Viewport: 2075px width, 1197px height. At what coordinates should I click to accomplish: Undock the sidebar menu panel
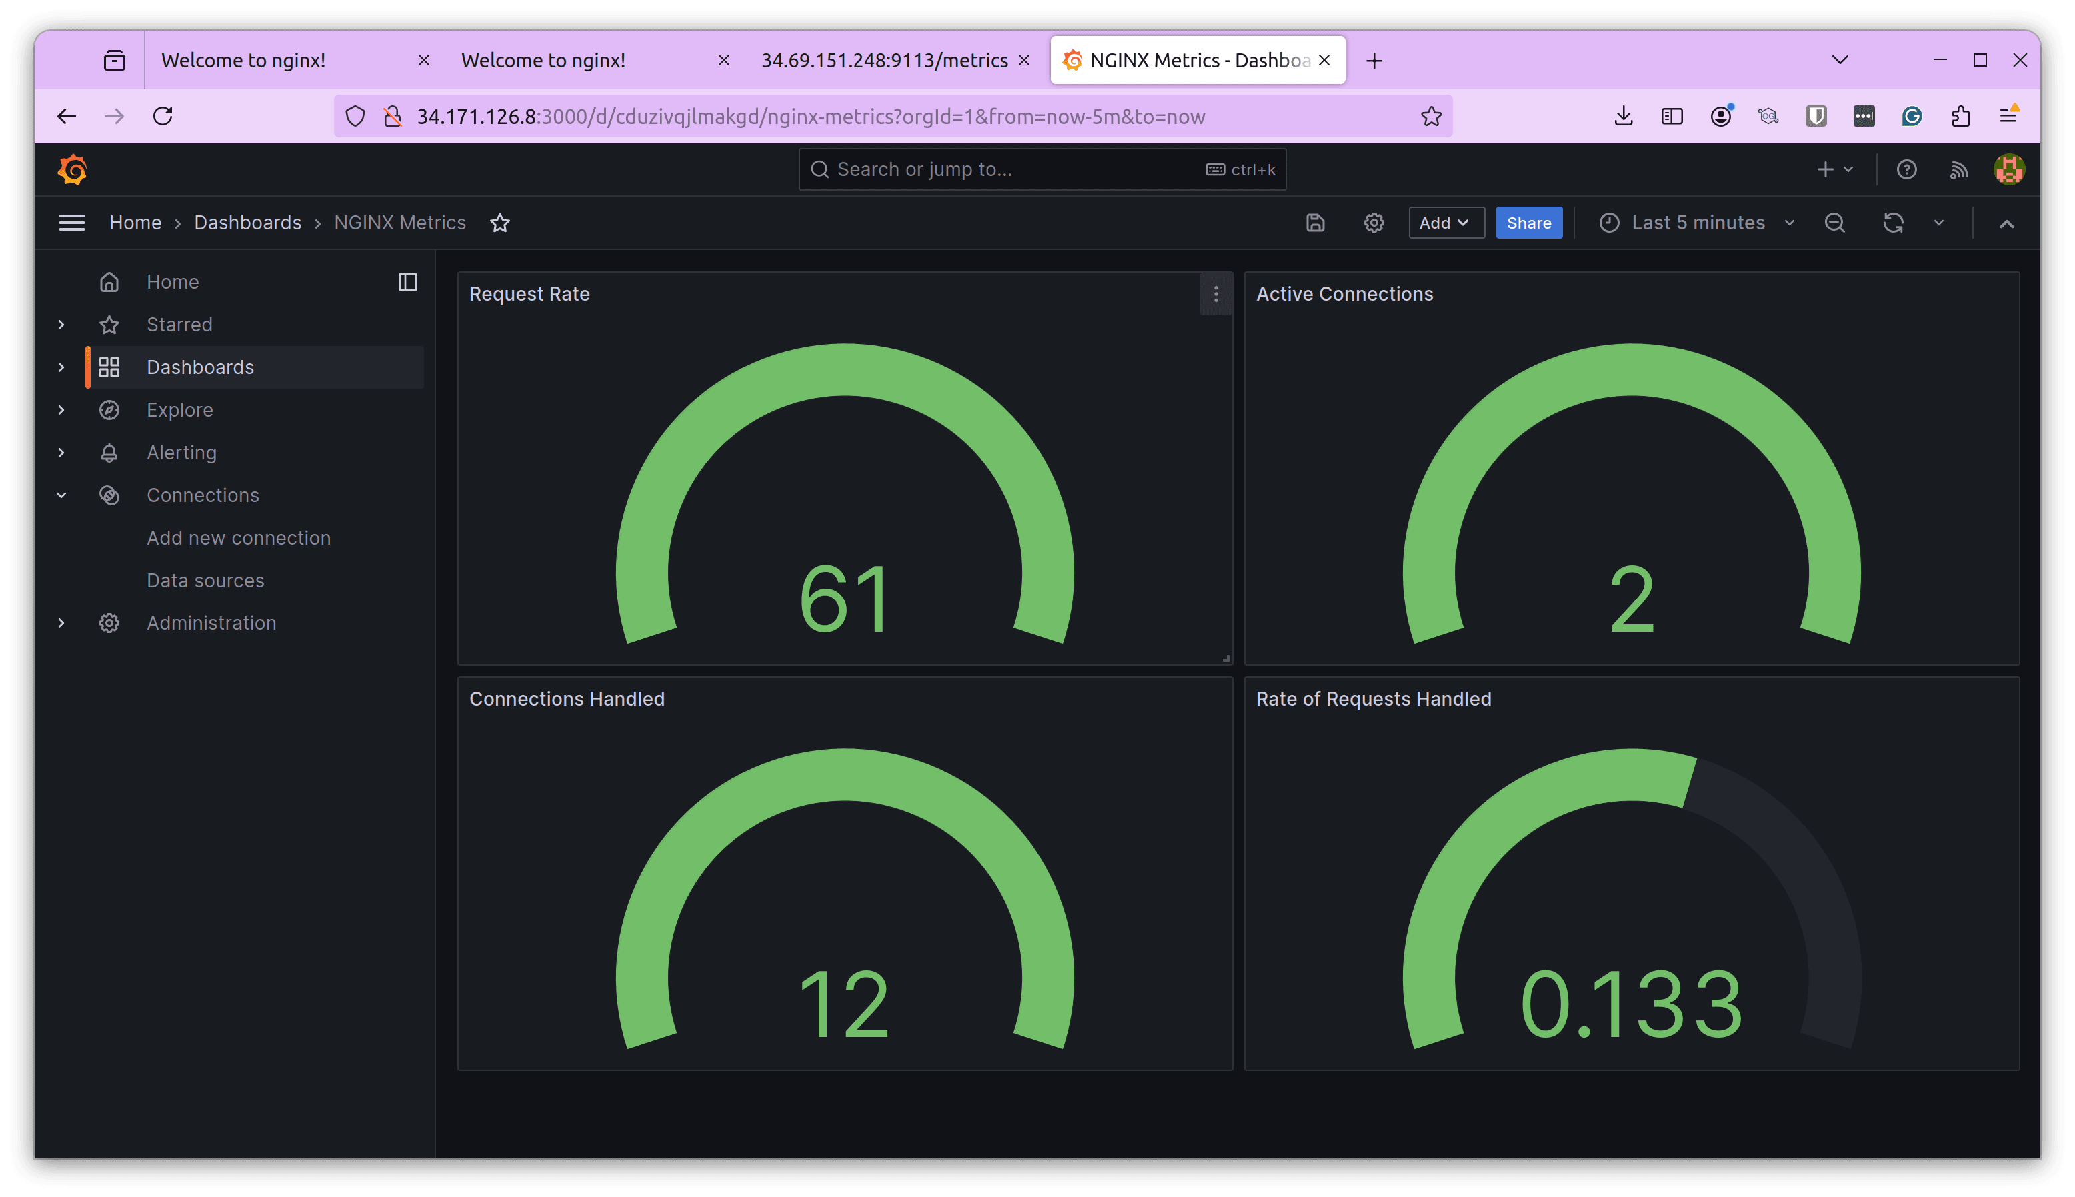tap(407, 282)
